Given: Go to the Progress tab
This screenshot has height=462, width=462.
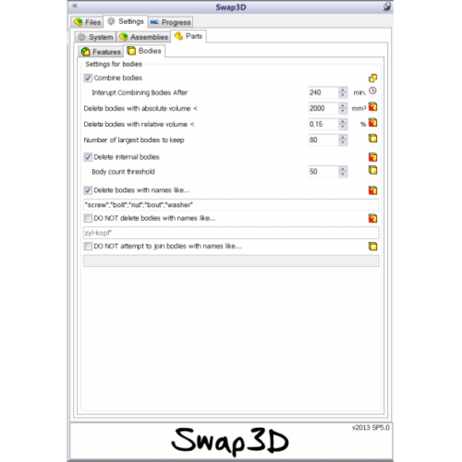Looking at the screenshot, I should 171,22.
